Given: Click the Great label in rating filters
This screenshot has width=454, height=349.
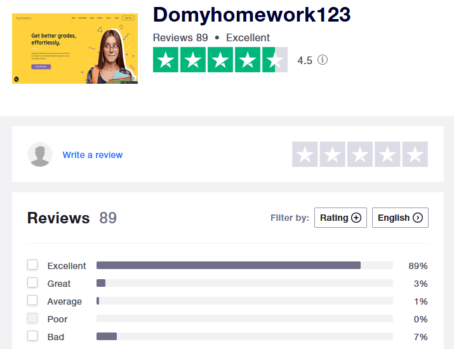Looking at the screenshot, I should 59,284.
